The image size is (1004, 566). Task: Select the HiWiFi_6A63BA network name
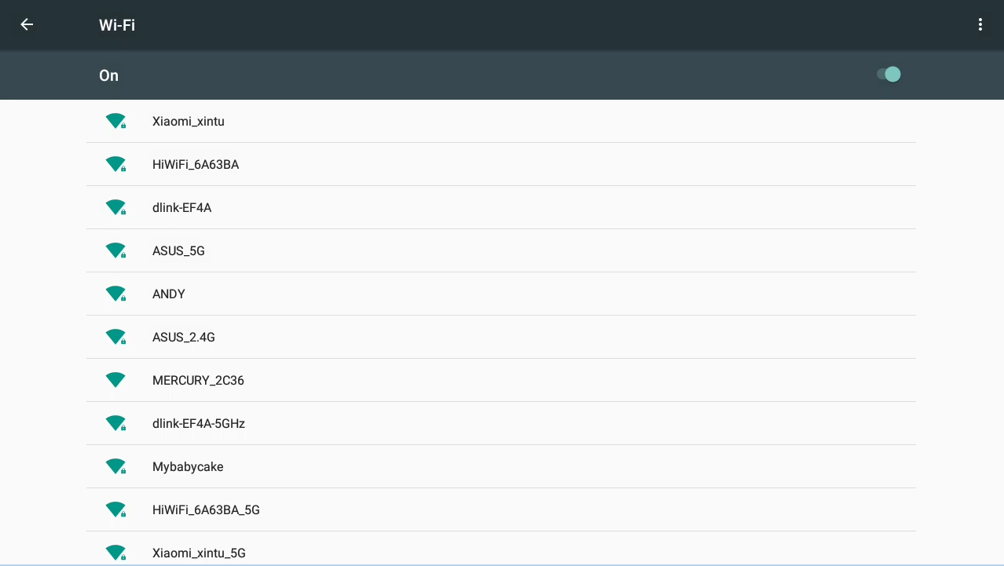pos(196,165)
